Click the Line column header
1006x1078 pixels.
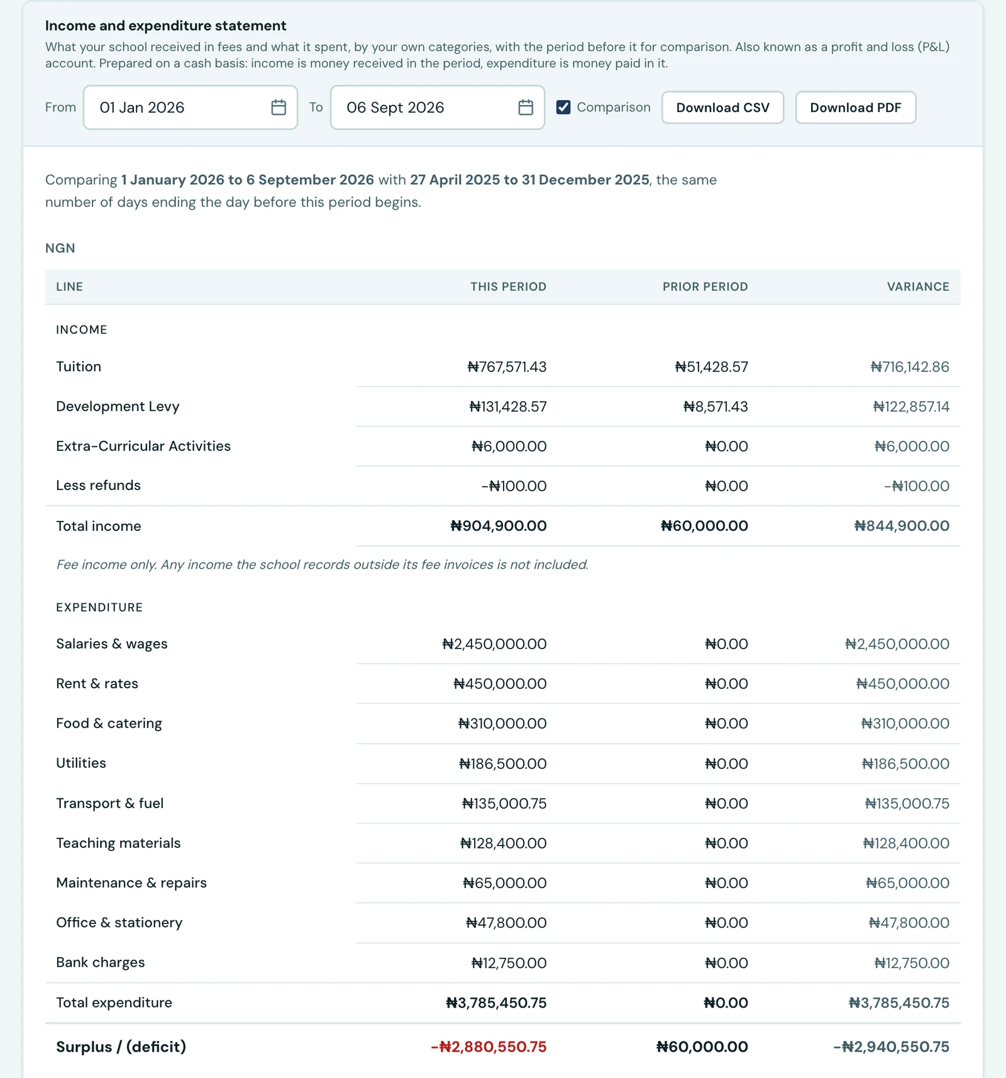tap(70, 287)
